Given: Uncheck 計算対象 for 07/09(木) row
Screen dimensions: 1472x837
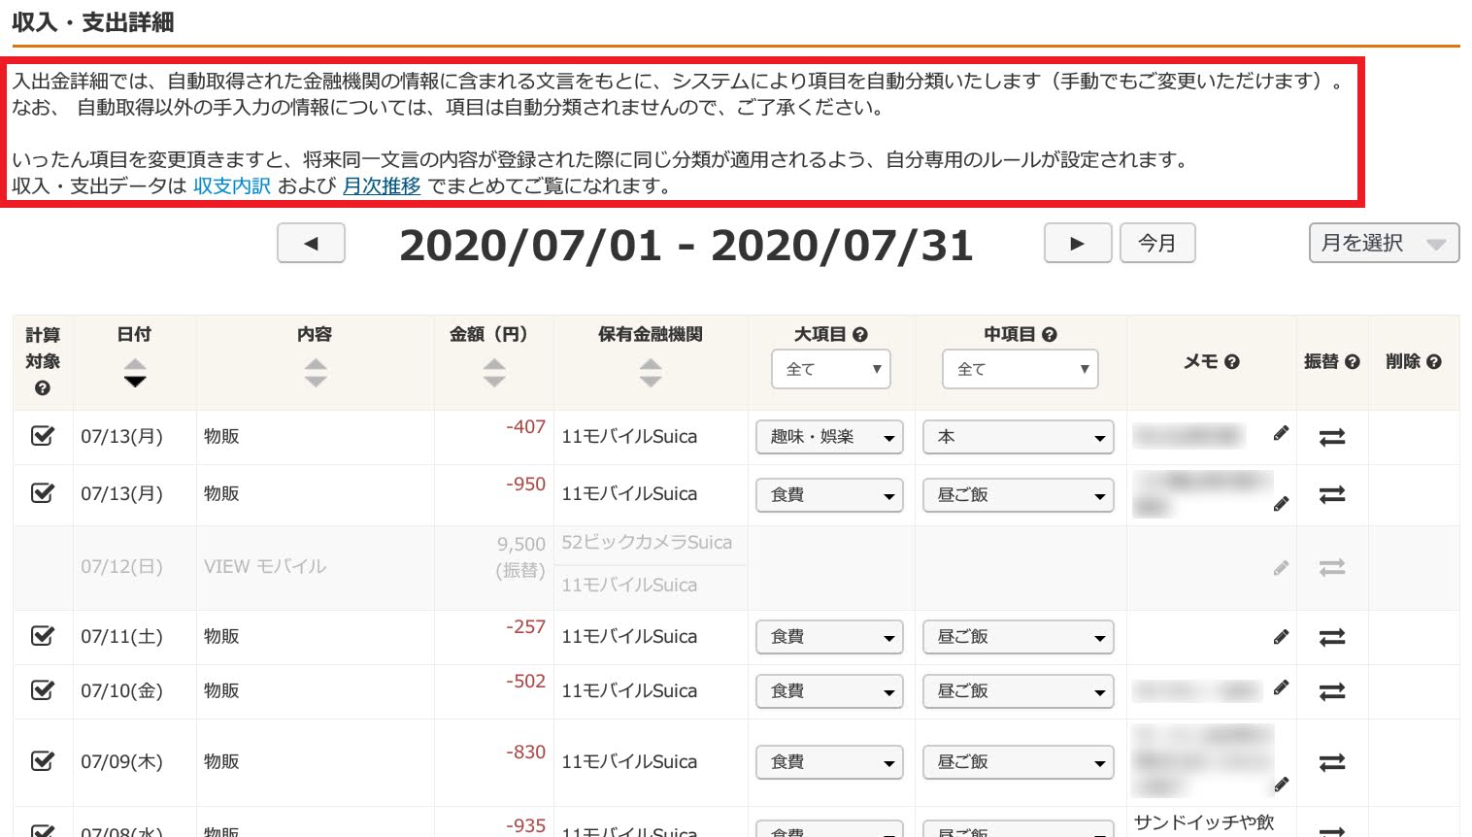Looking at the screenshot, I should coord(43,761).
